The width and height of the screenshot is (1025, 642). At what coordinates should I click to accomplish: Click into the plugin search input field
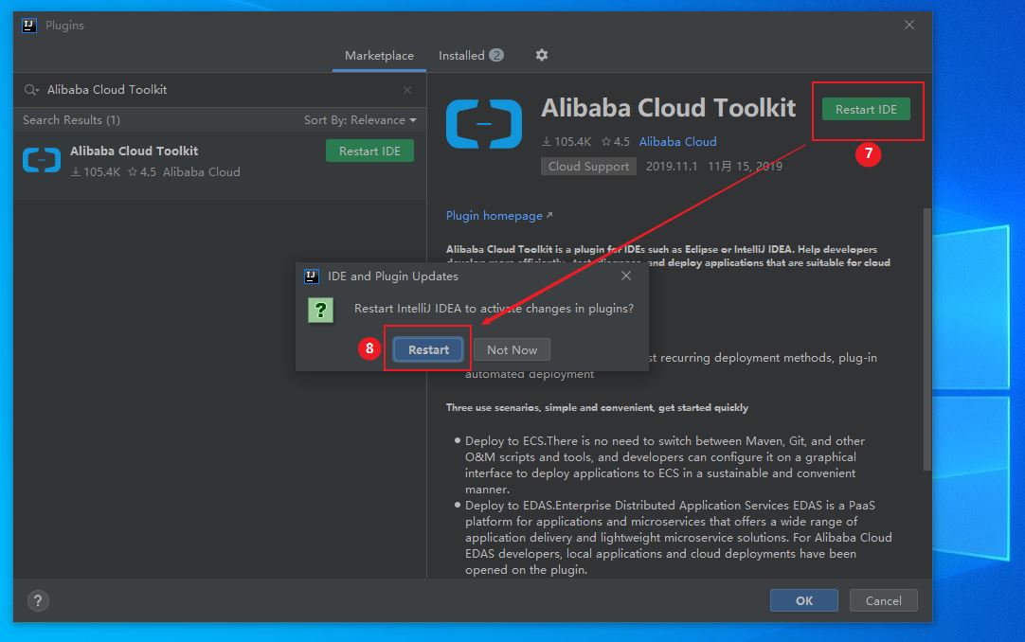[x=218, y=90]
